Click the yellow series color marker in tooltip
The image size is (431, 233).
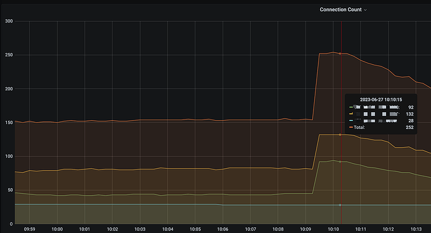tap(351, 114)
